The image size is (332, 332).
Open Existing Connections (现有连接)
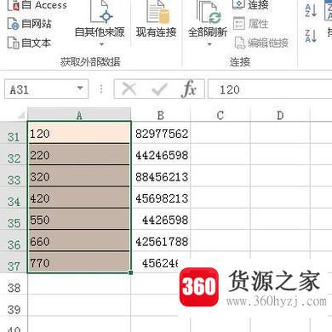157,20
